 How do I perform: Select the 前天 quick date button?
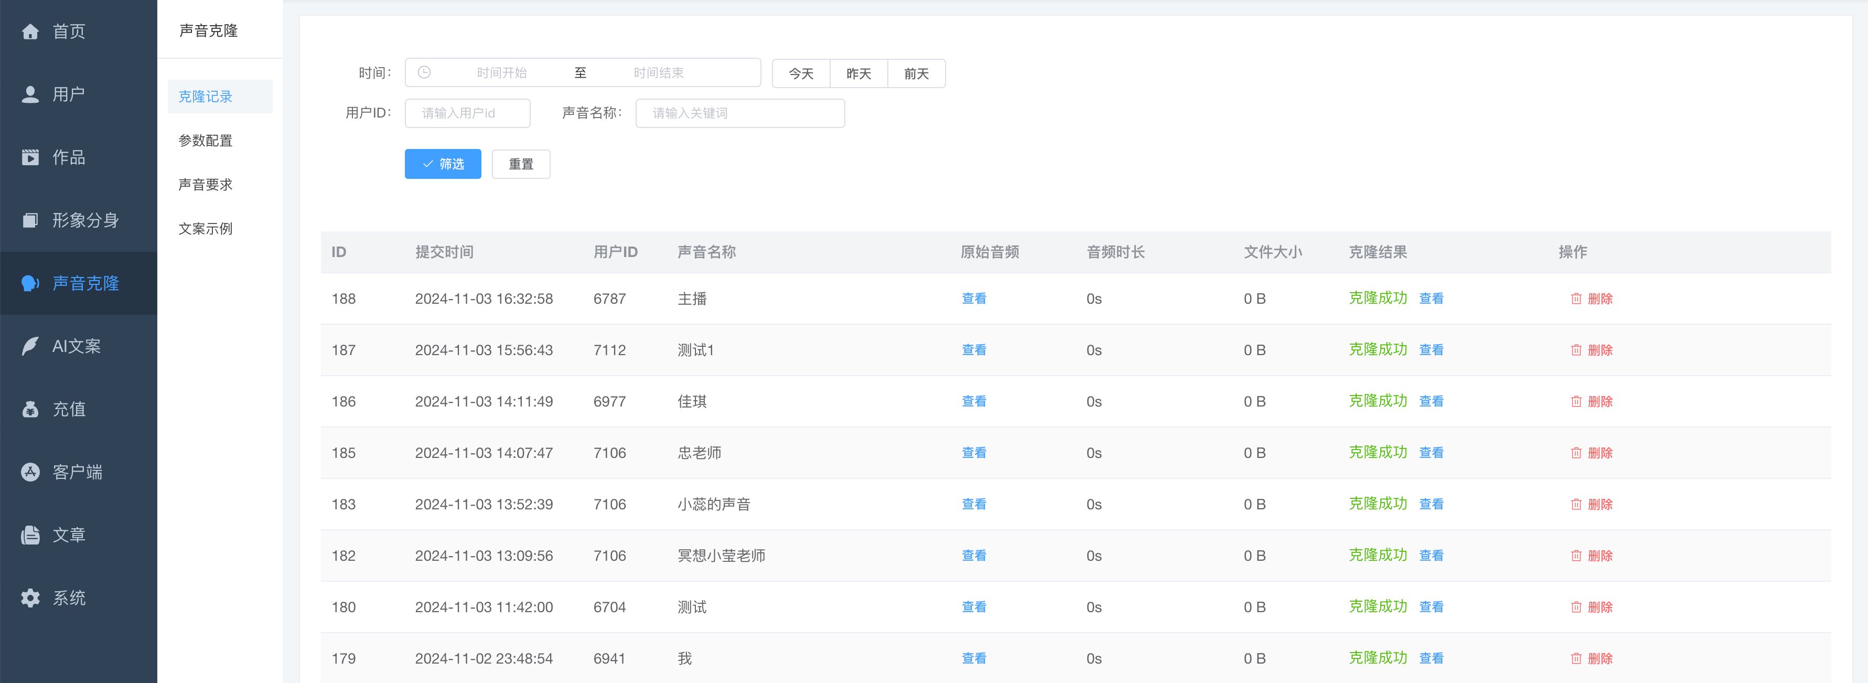pos(917,73)
